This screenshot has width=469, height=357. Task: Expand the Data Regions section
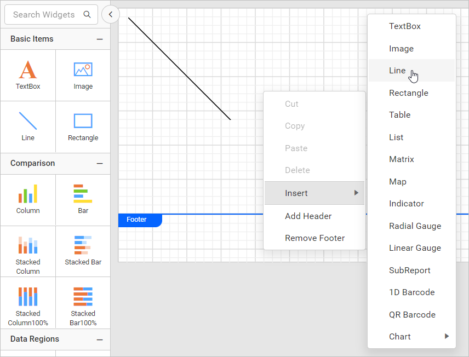click(x=100, y=339)
